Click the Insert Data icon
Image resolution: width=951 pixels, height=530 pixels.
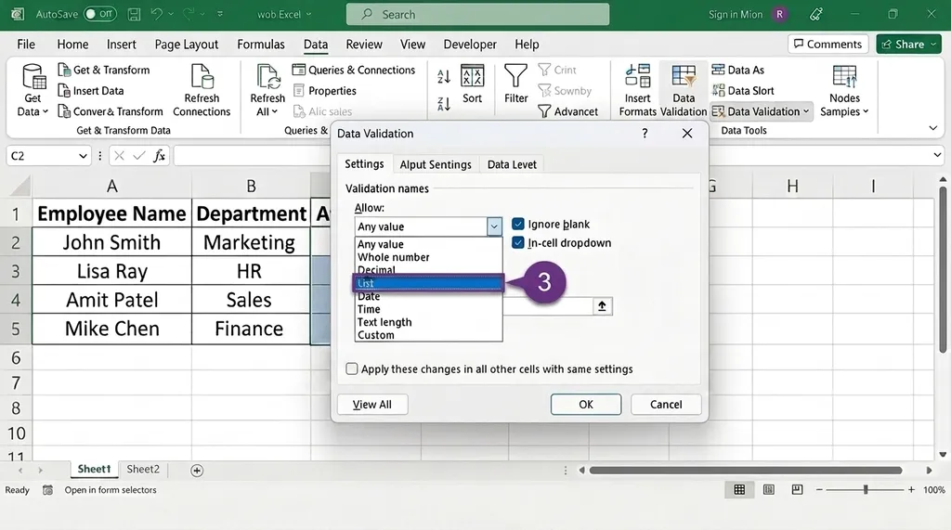(64, 90)
